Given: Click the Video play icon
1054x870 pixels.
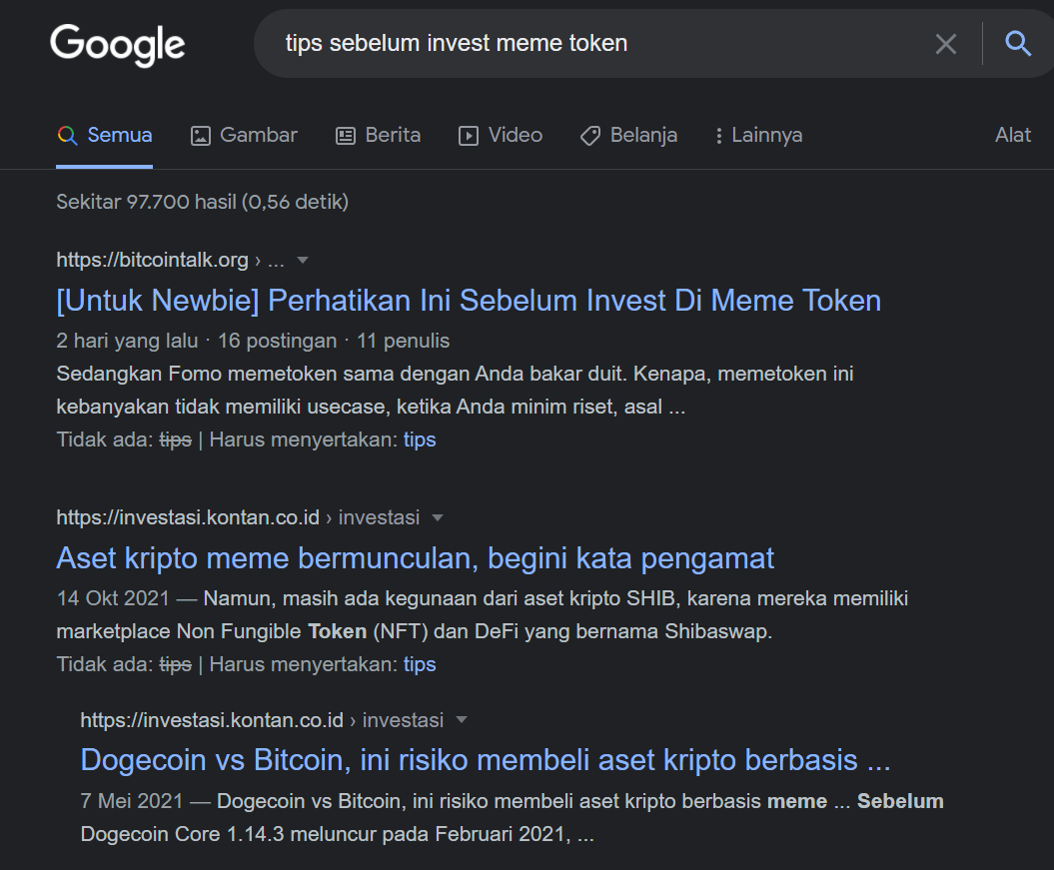Looking at the screenshot, I should [x=469, y=136].
